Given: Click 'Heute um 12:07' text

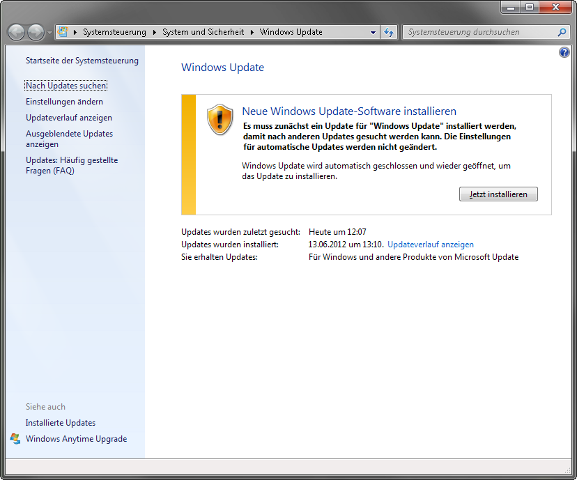Looking at the screenshot, I should (337, 232).
